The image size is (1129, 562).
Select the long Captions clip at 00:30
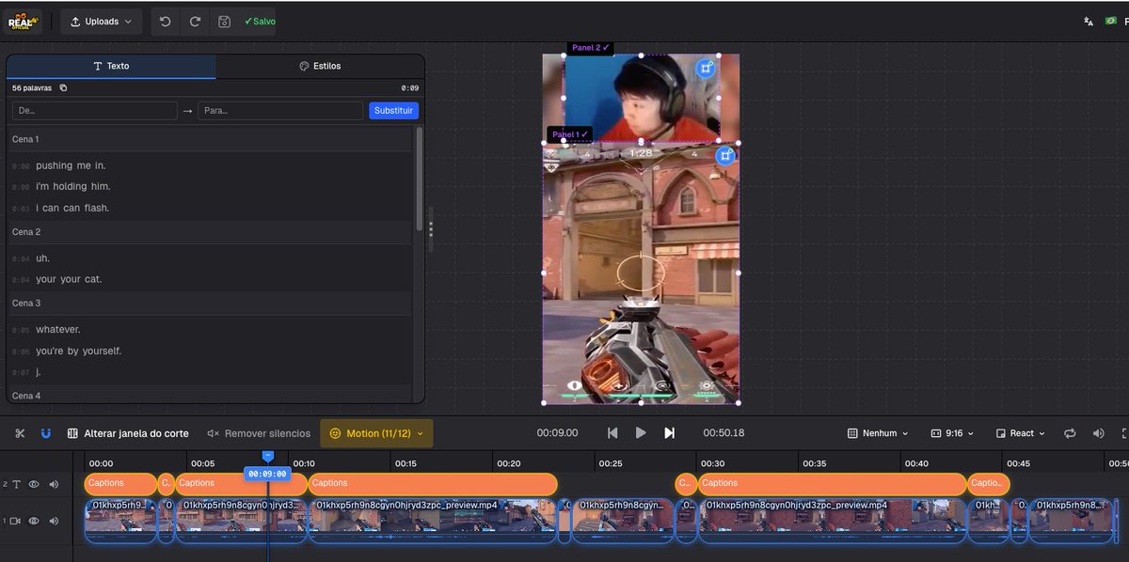[x=832, y=483]
